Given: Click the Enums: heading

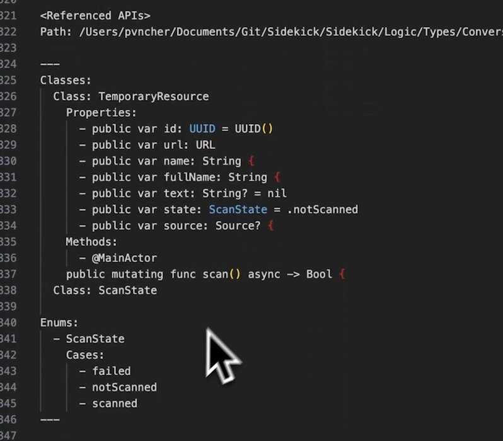Looking at the screenshot, I should tap(59, 323).
